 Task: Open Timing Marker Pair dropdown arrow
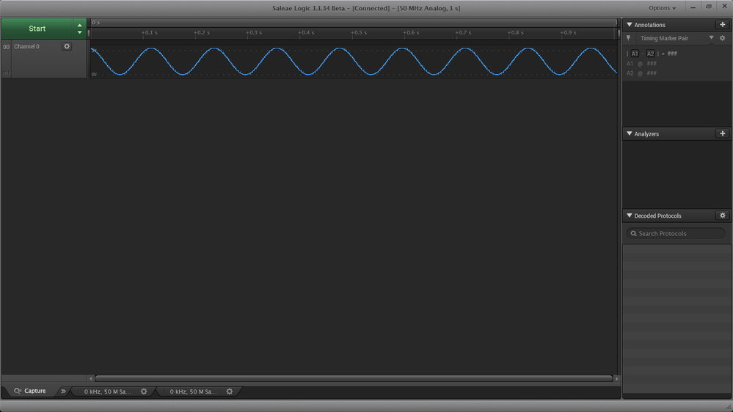tap(711, 38)
